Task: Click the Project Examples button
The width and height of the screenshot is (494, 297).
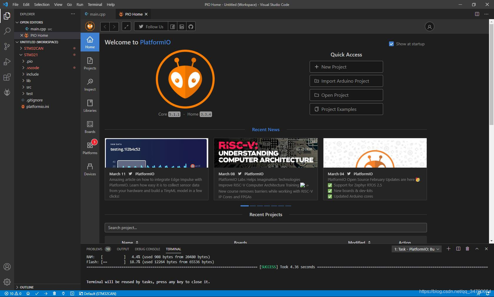Action: point(346,109)
